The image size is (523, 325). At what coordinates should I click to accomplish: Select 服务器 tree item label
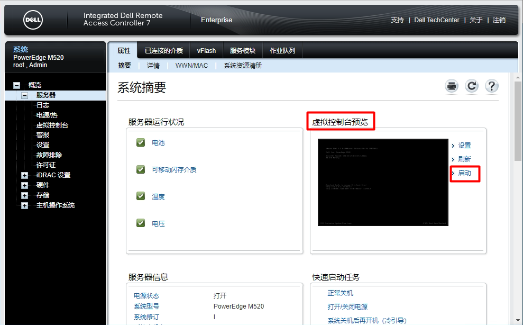pos(45,95)
